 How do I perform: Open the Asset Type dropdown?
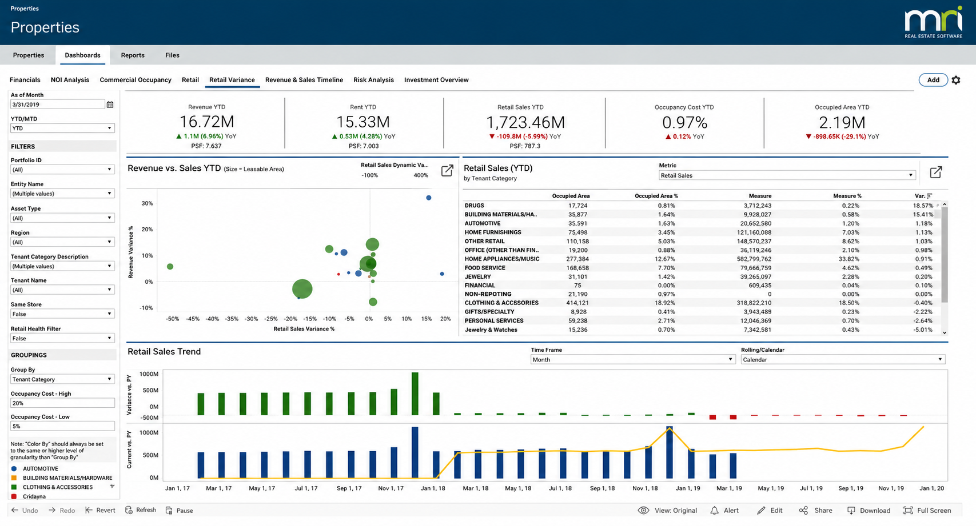tap(62, 218)
